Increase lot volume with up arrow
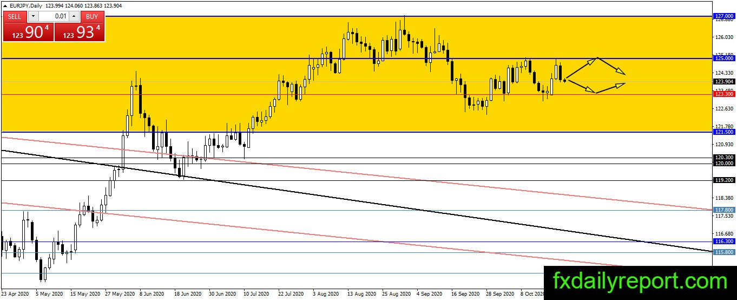The height and width of the screenshot is (300, 737). pyautogui.click(x=74, y=17)
